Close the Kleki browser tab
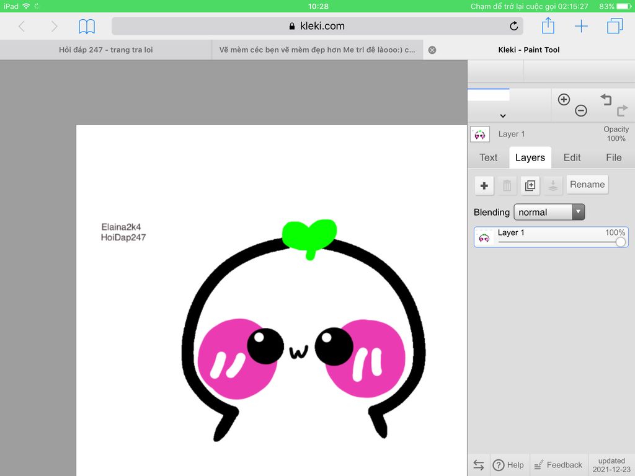The height and width of the screenshot is (476, 635). tap(432, 50)
